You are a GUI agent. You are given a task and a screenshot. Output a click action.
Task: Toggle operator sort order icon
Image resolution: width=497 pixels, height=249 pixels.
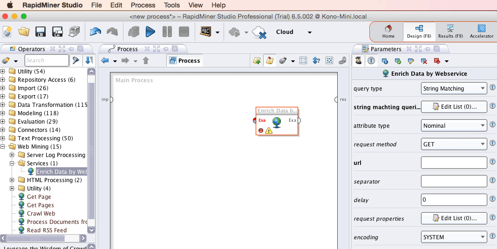tap(89, 60)
